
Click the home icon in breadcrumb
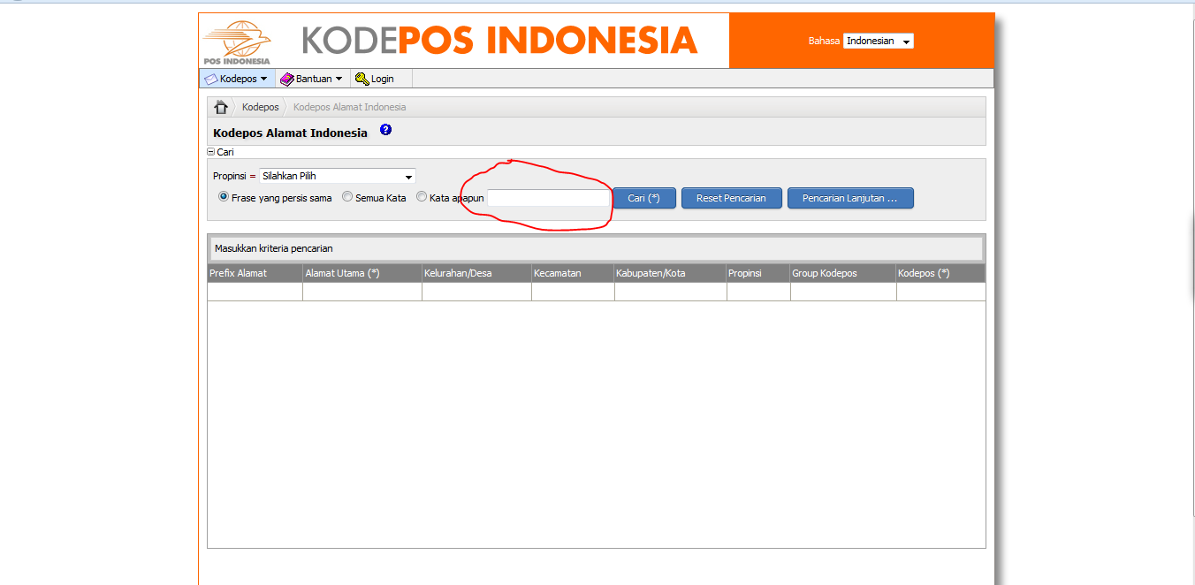click(221, 107)
